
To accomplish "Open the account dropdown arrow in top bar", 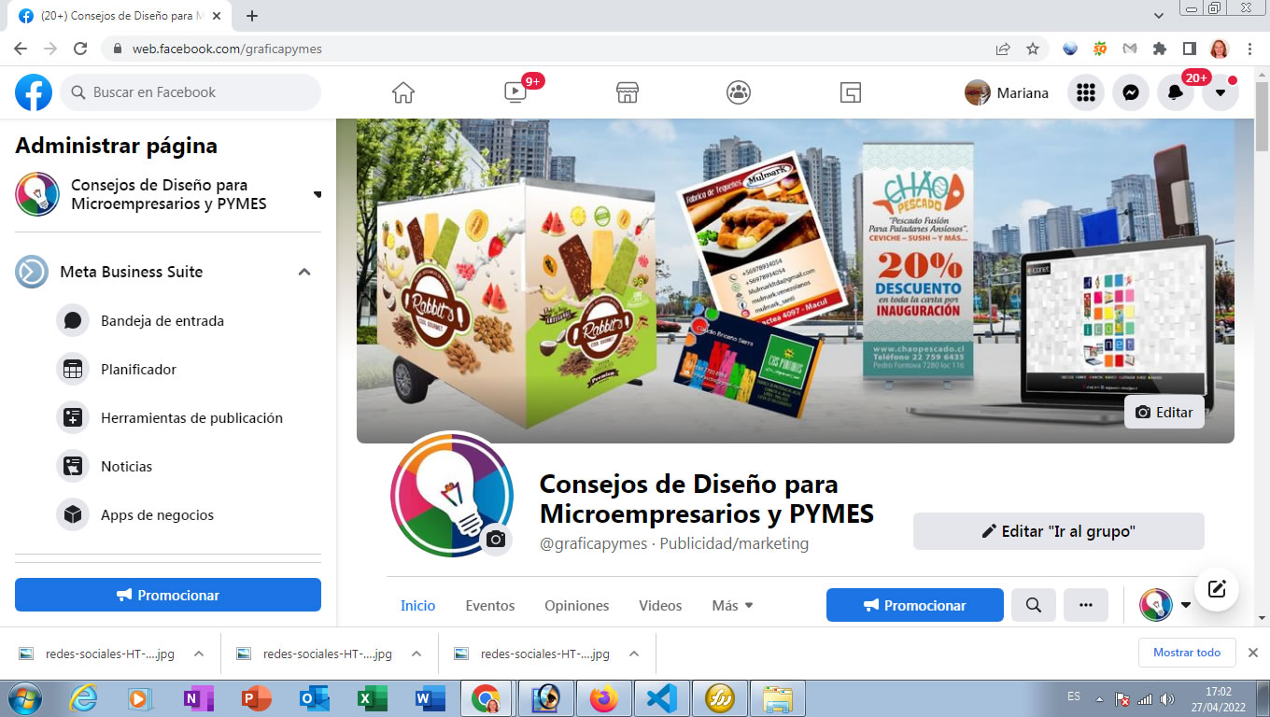I will [x=1221, y=92].
